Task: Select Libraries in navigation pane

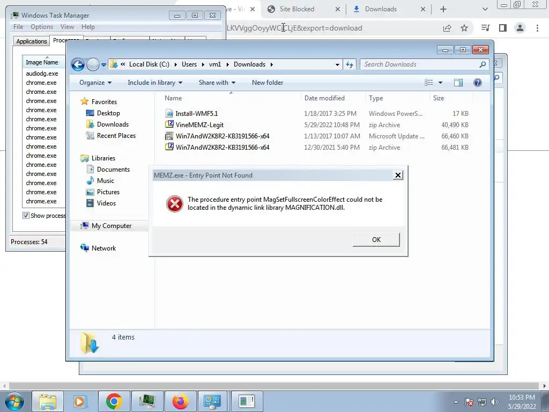Action: pyautogui.click(x=103, y=158)
